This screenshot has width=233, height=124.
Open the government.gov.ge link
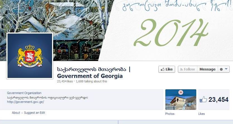click(x=26, y=102)
